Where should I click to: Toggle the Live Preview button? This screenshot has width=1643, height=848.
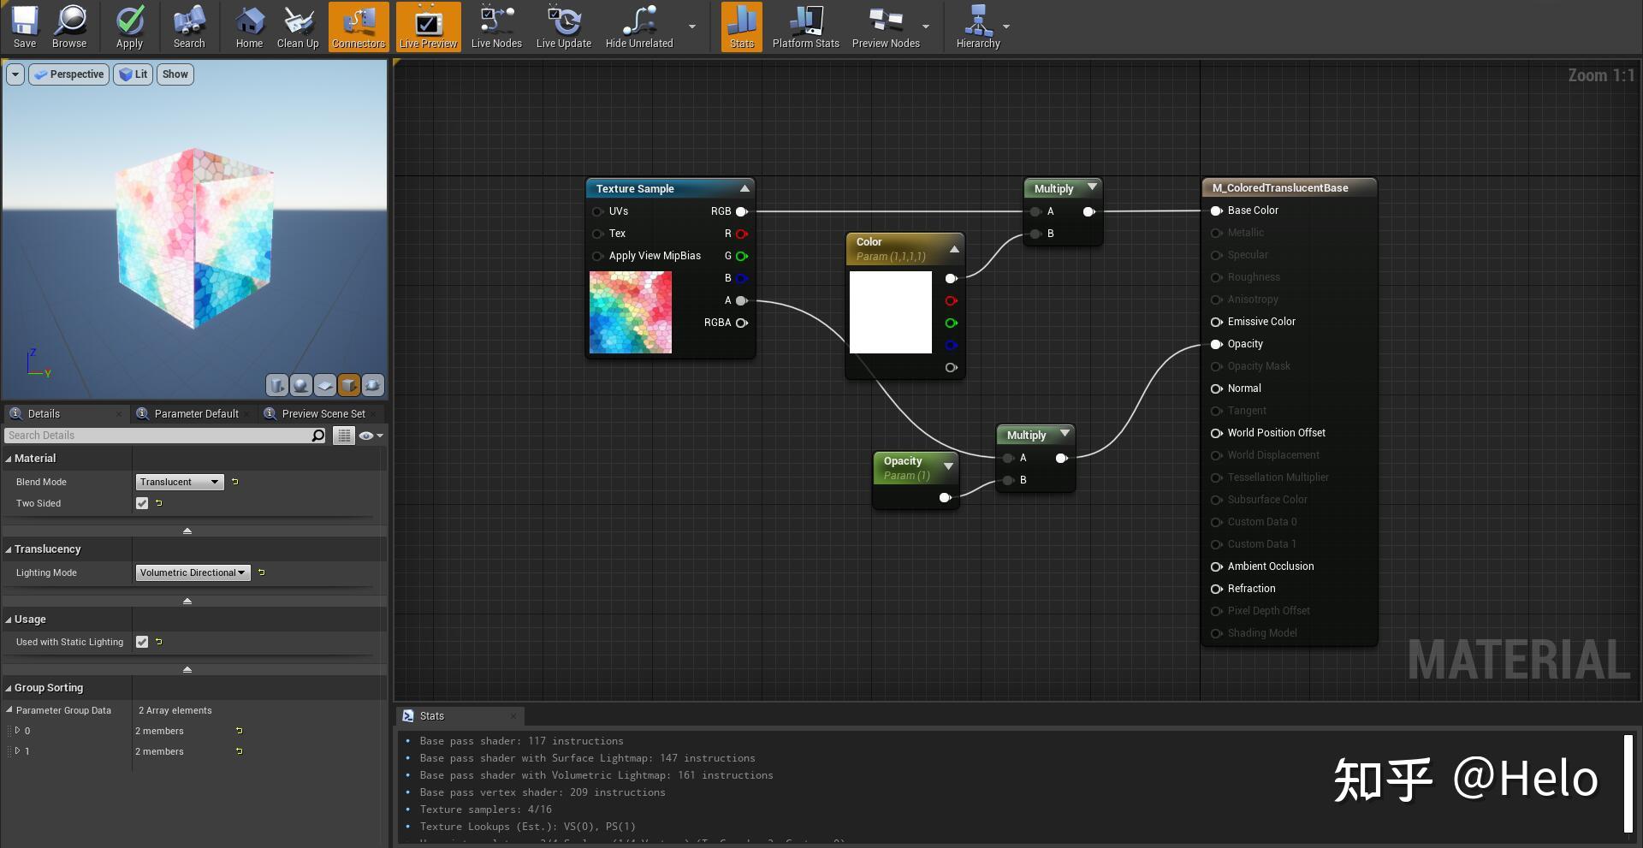coord(428,27)
